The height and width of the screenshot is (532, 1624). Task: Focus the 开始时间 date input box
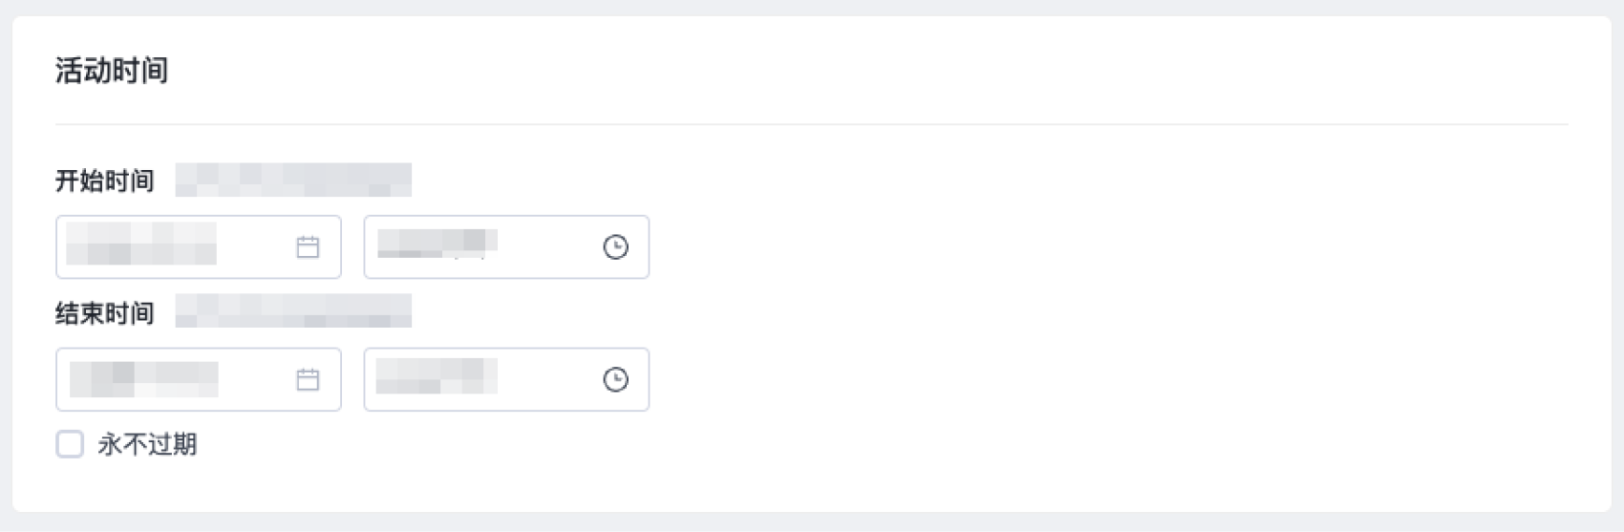[199, 247]
